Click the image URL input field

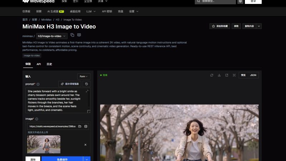tap(52, 126)
